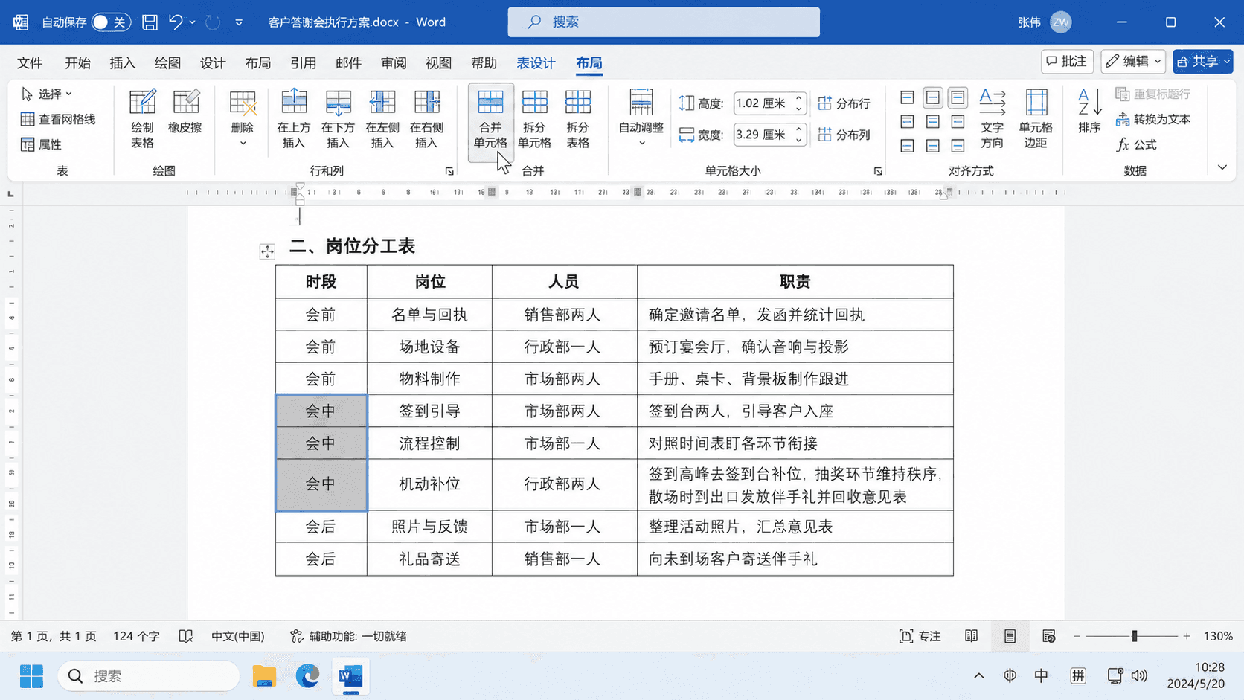Open Rows and Columns (行和列) dialog launcher
Viewport: 1244px width, 700px height.
click(449, 171)
